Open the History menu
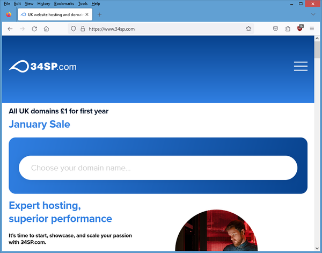Image resolution: width=322 pixels, height=253 pixels. pos(43,4)
